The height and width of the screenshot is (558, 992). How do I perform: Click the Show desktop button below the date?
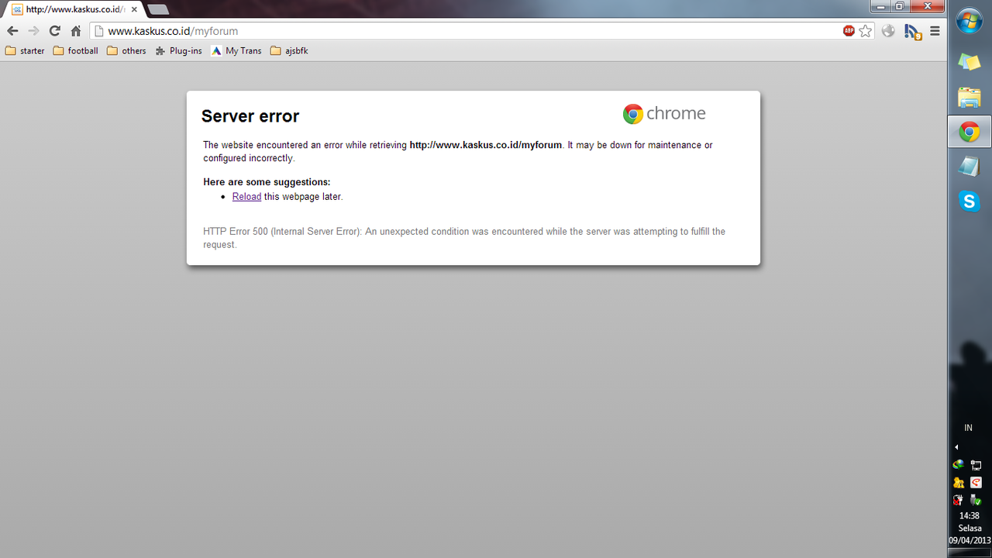tap(970, 553)
